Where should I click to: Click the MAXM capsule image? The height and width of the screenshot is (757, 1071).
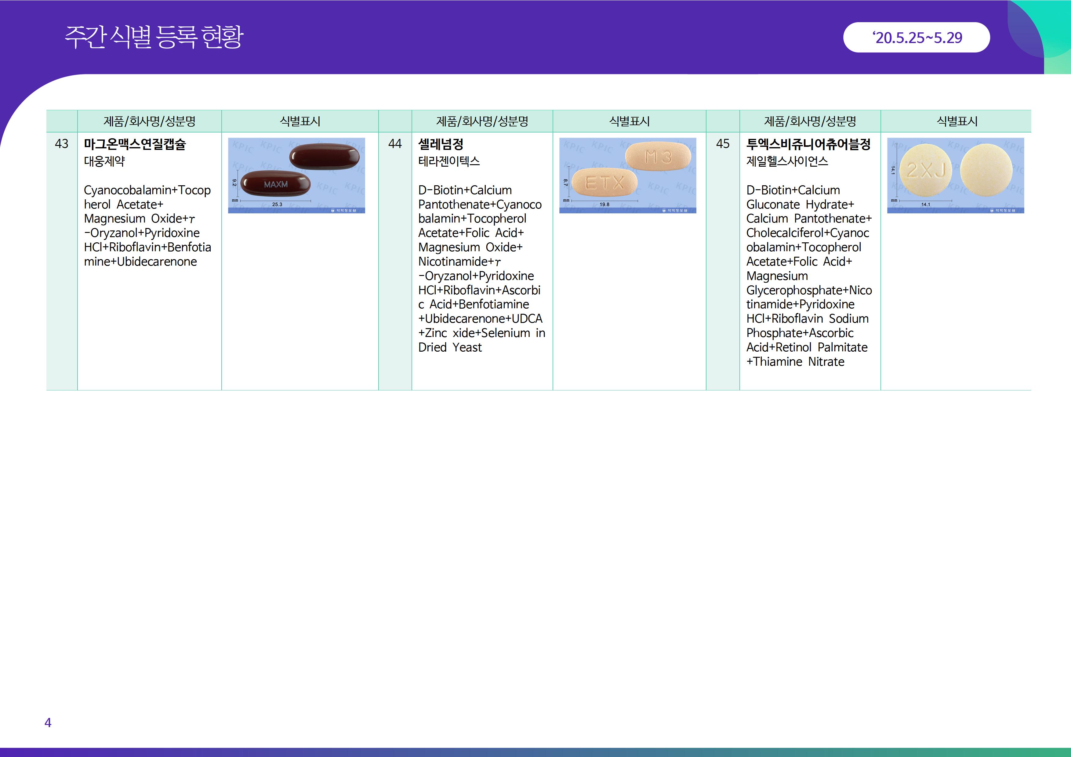point(296,176)
